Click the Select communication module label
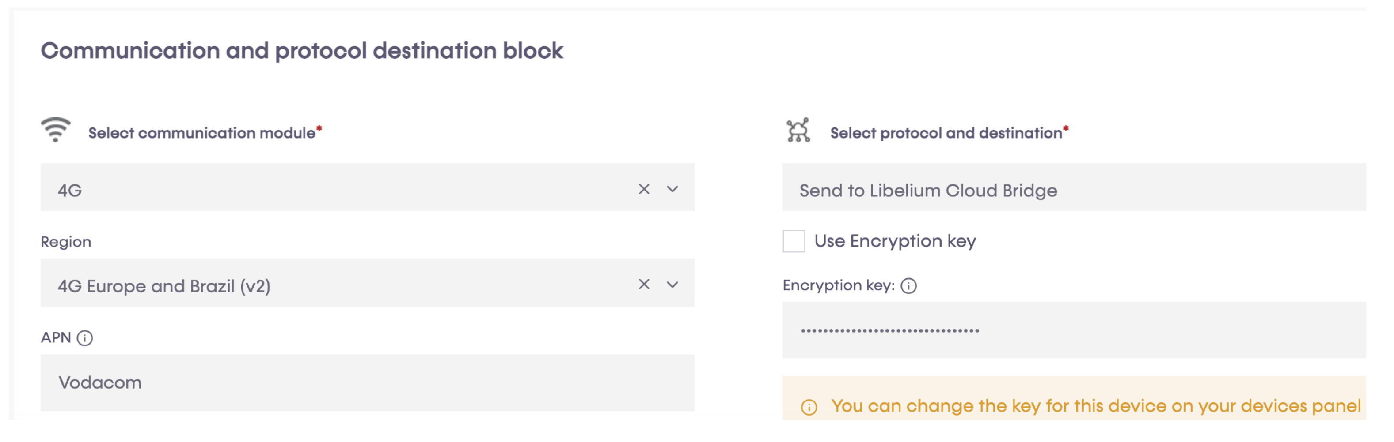This screenshot has width=1394, height=442. (202, 133)
